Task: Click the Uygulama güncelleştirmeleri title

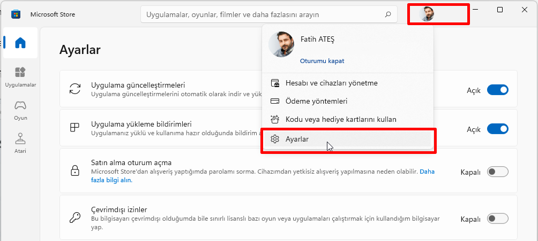Action: click(x=138, y=85)
